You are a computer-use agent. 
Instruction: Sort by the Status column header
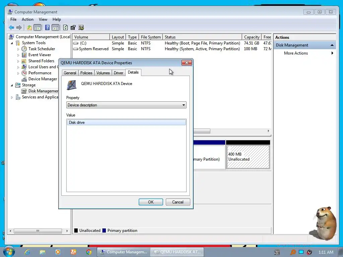(202, 37)
